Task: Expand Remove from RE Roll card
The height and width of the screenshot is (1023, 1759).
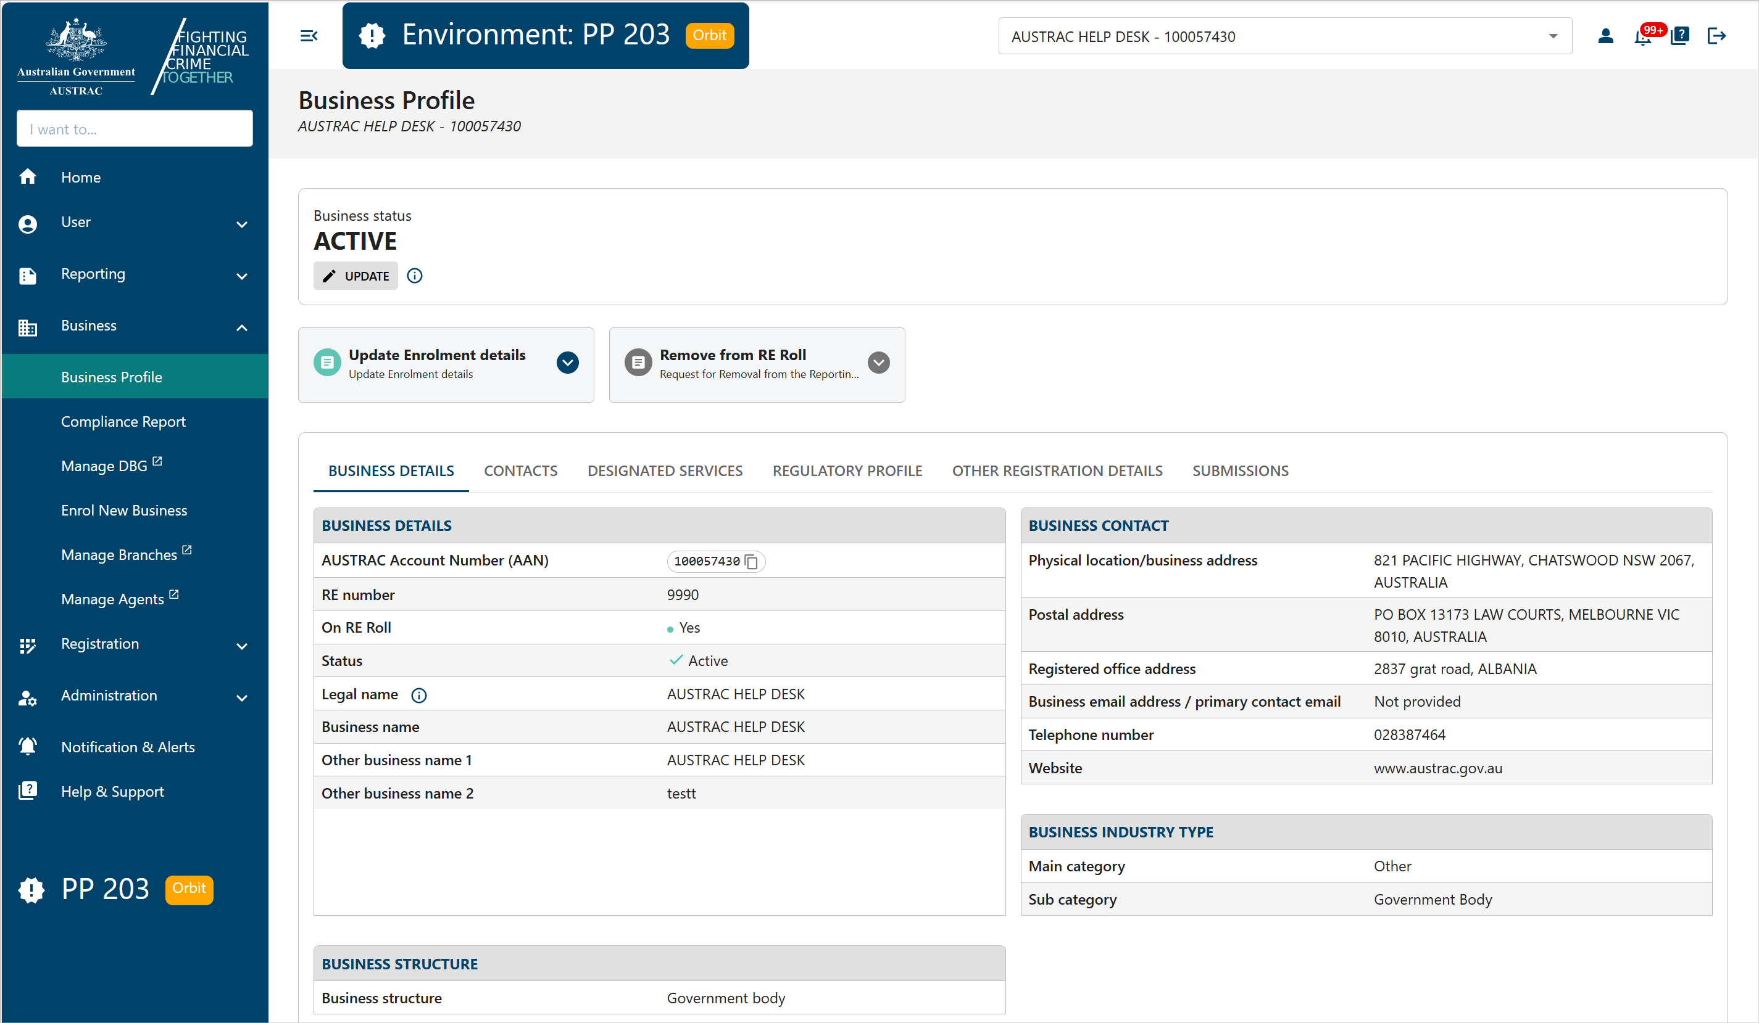Action: (878, 363)
